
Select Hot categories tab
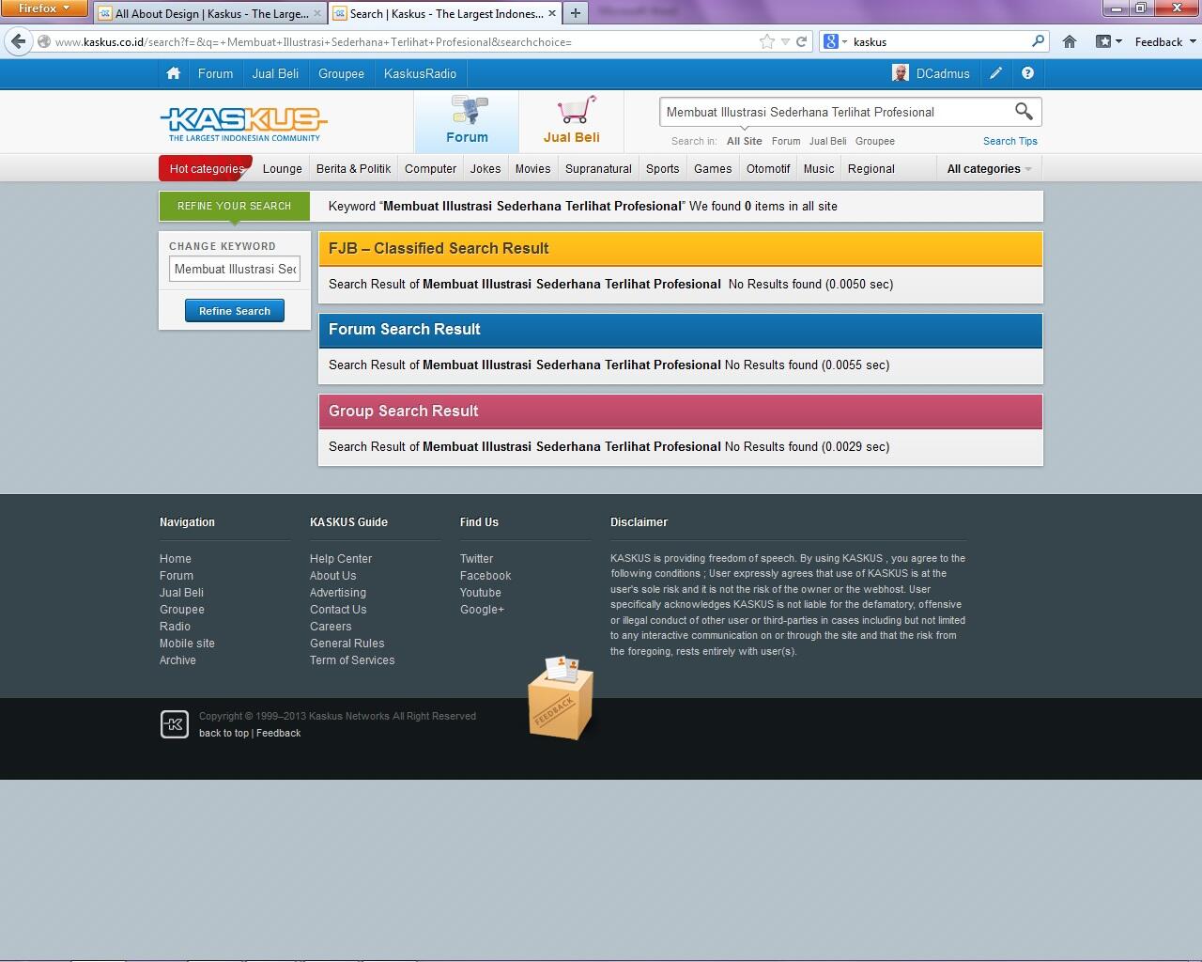pyautogui.click(x=207, y=169)
